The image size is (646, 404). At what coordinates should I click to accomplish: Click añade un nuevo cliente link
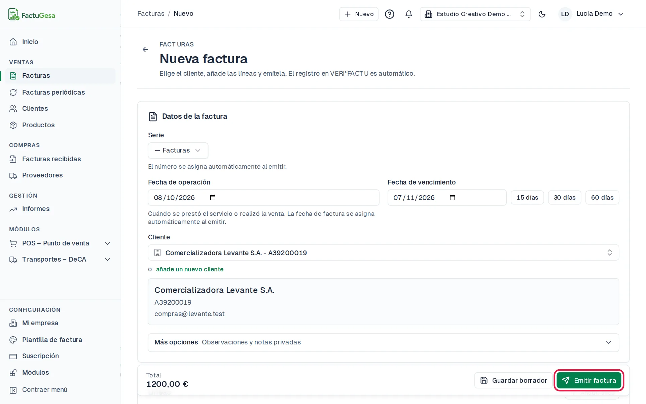(190, 269)
